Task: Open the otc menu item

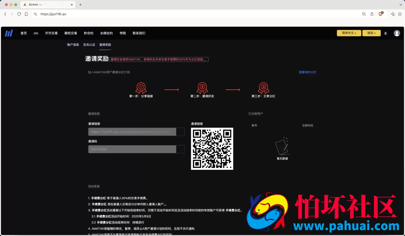Action: coord(36,33)
